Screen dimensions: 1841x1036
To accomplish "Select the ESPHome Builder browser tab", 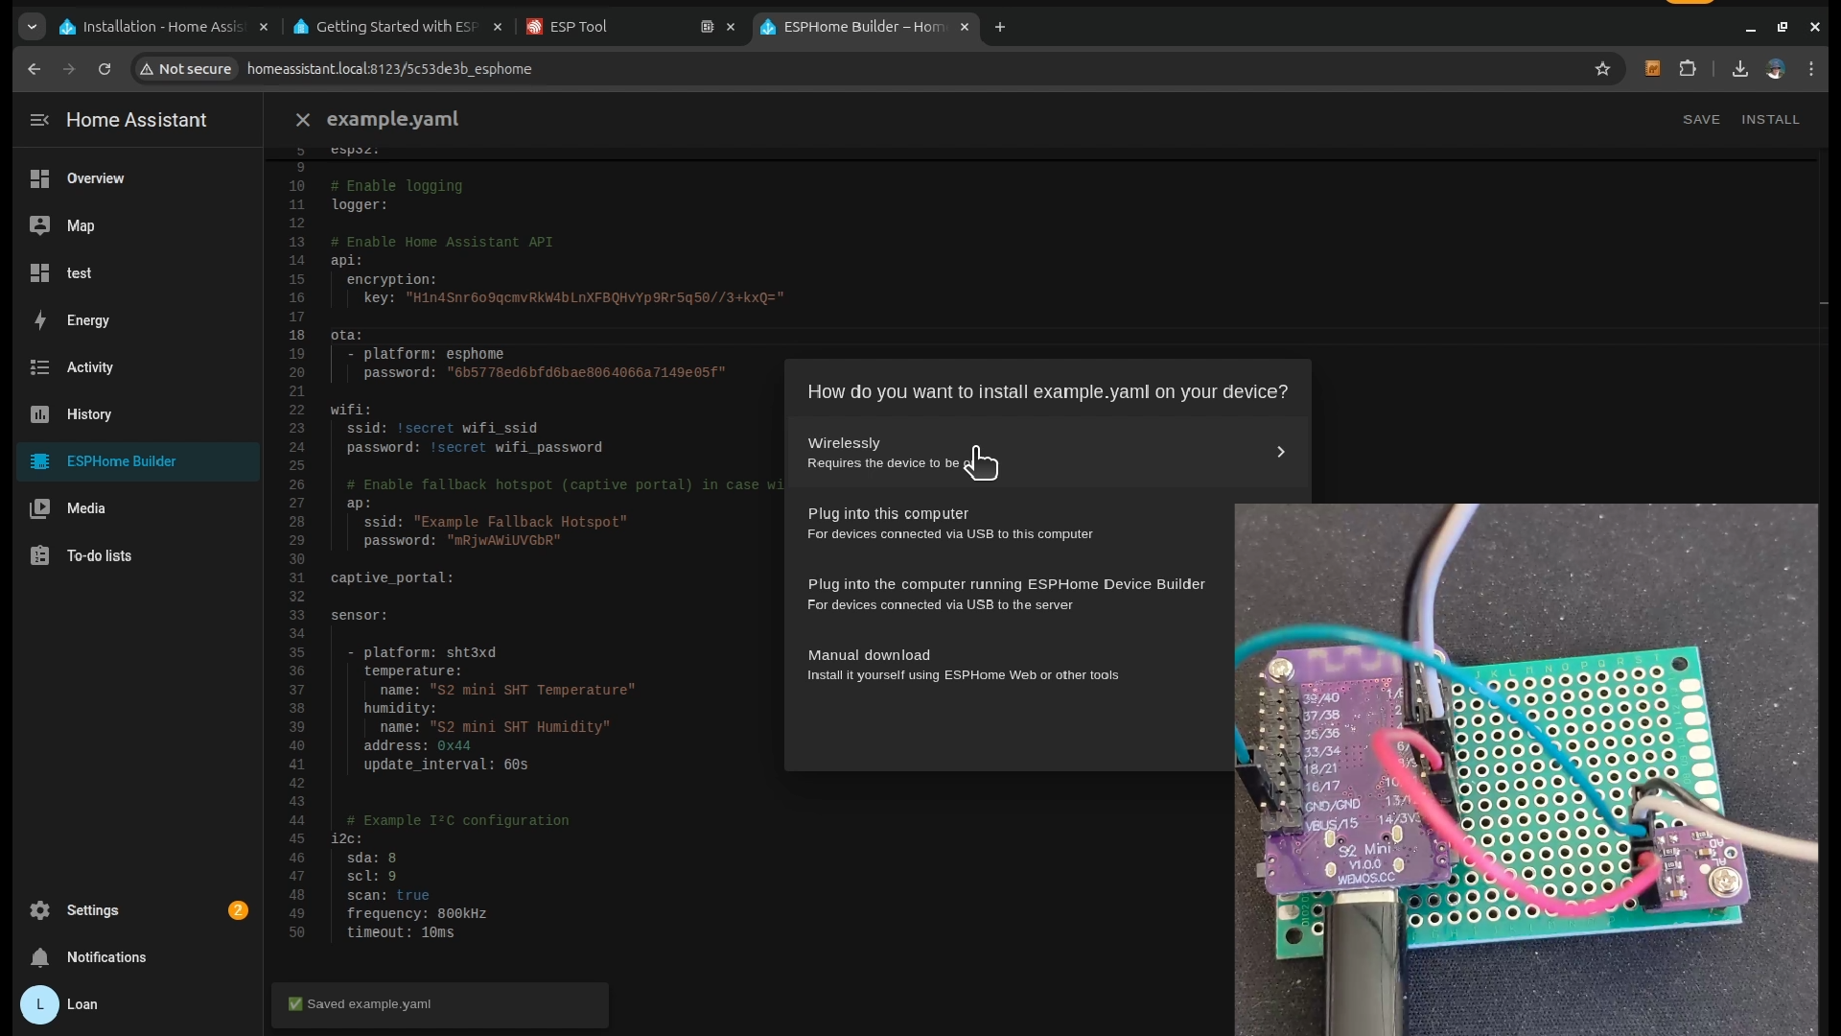I will (866, 27).
